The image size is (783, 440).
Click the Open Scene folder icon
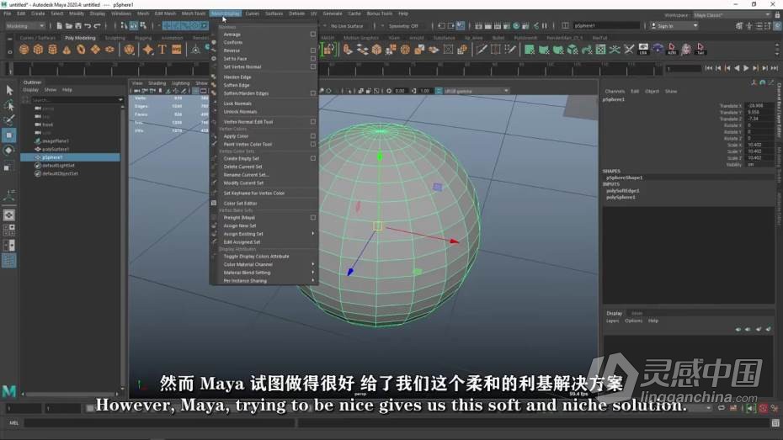point(69,25)
